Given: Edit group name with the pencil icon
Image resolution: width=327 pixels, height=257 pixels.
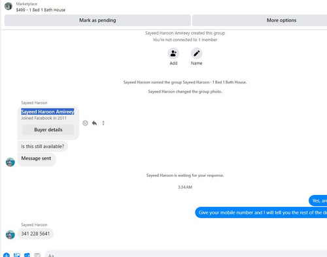Looking at the screenshot, I should pos(196,53).
